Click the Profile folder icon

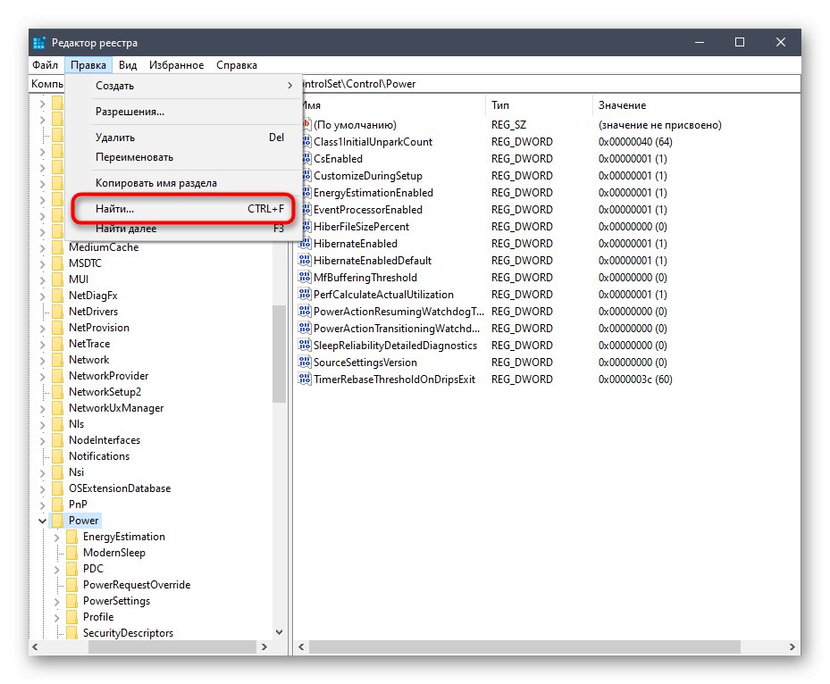coord(72,617)
